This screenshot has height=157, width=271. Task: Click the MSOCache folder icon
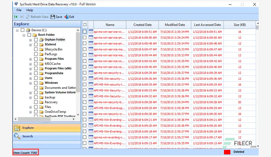click(x=41, y=64)
